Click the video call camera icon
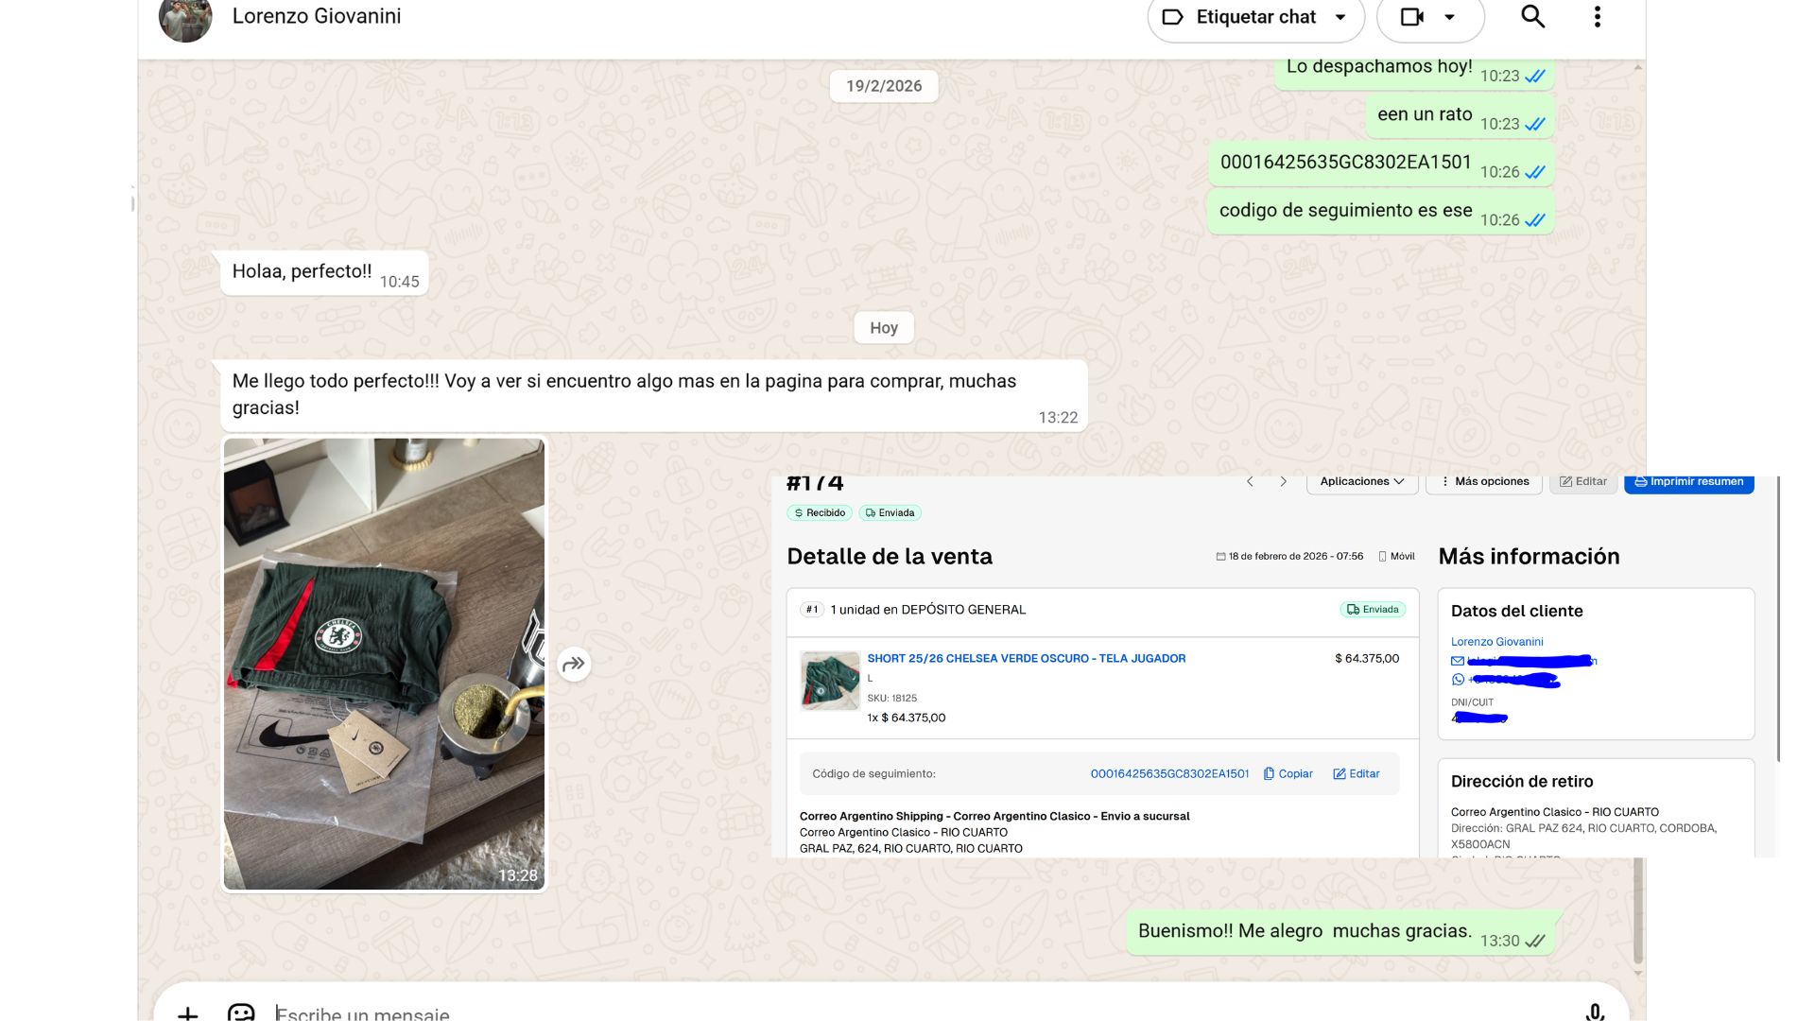 coord(1411,17)
